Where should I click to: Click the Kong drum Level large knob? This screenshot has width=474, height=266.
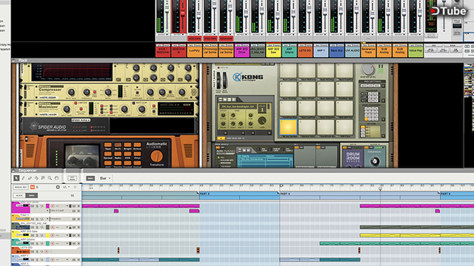pyautogui.click(x=262, y=120)
